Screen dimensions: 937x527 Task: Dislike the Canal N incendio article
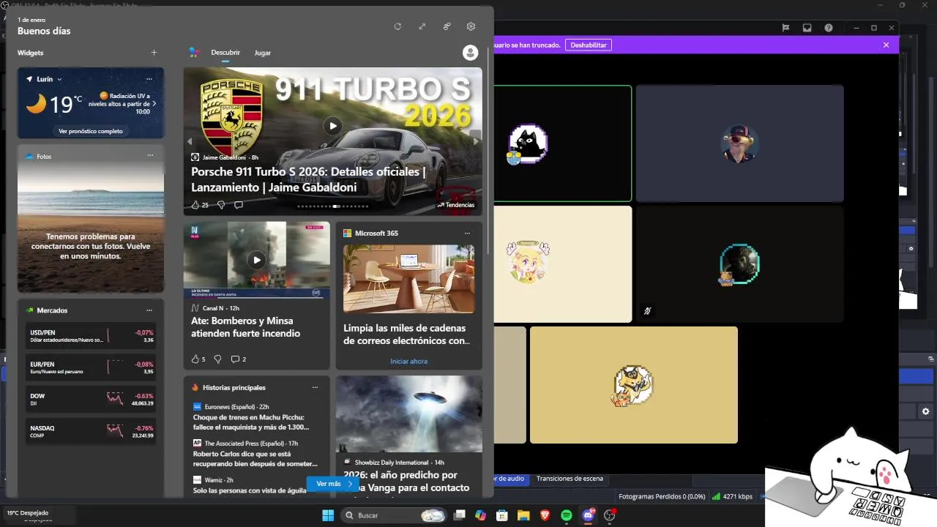(217, 359)
